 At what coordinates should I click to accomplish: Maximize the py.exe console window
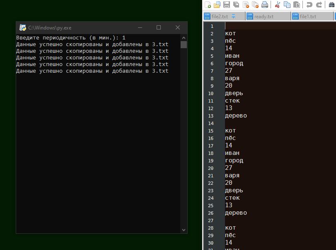pos(159,27)
